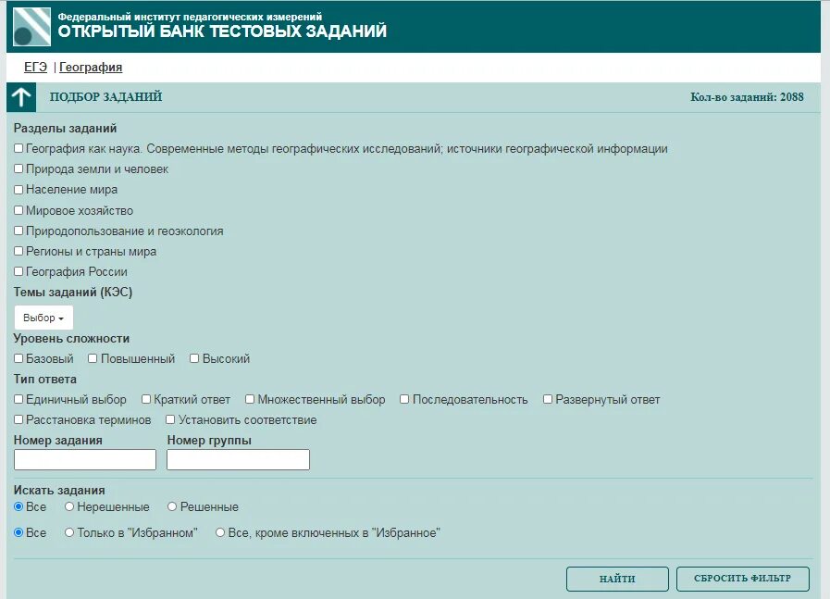Tick Установить соответствие checkbox
Viewport: 830px width, 599px height.
tap(170, 419)
